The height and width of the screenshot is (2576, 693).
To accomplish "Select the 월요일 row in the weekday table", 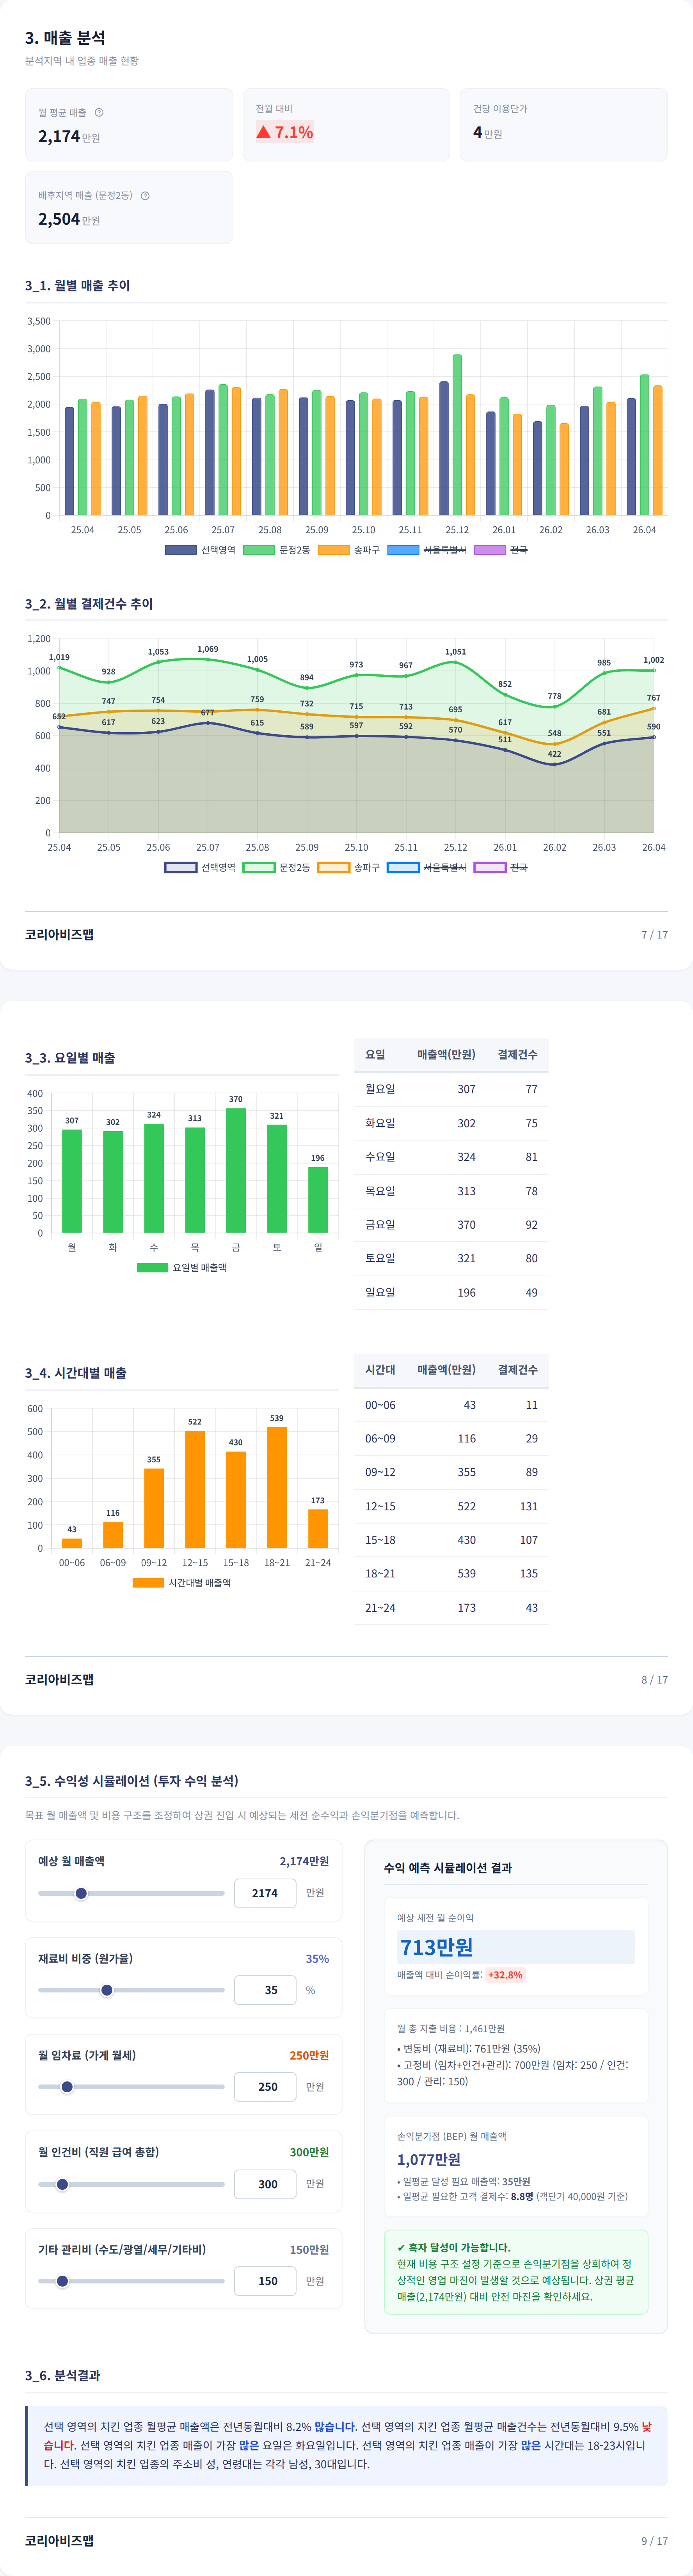I will coord(451,1089).
